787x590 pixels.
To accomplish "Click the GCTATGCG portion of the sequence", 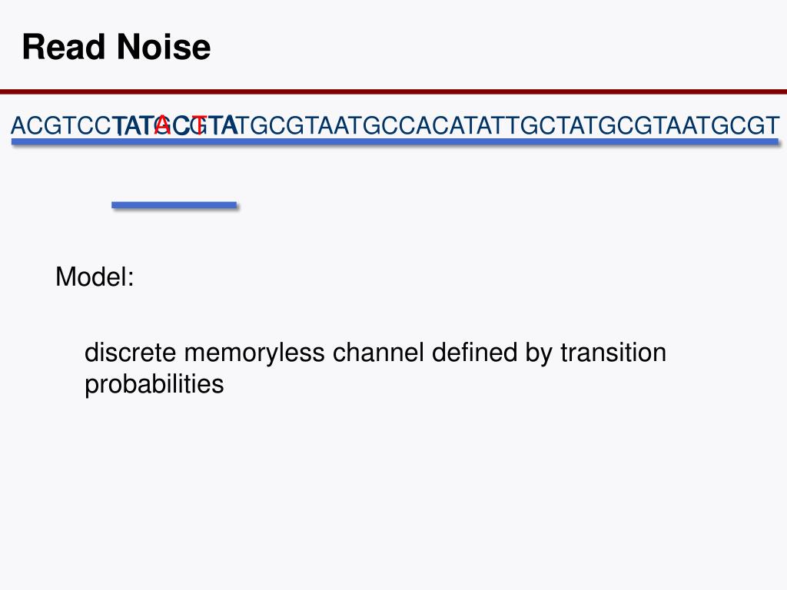I will pyautogui.click(x=586, y=125).
